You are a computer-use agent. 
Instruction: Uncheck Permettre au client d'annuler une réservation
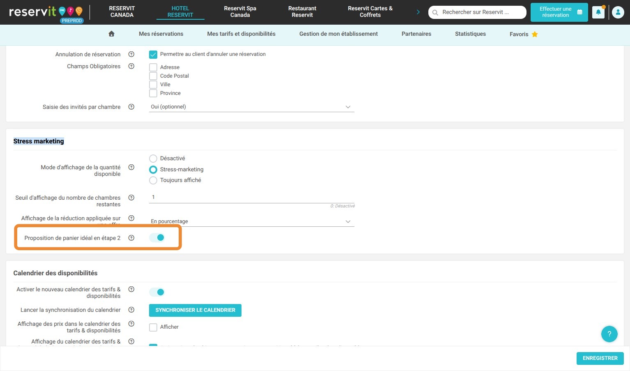coord(153,54)
